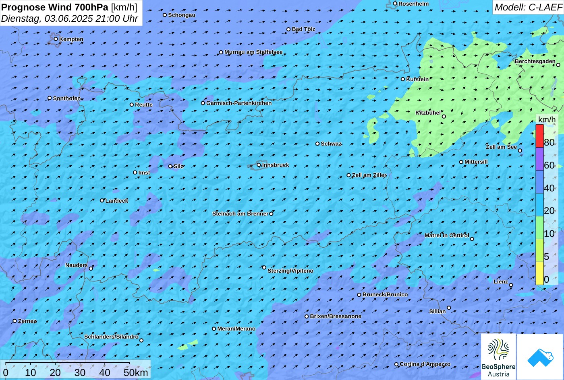
Task: Click the Rosenheim label
Action: pyautogui.click(x=414, y=4)
